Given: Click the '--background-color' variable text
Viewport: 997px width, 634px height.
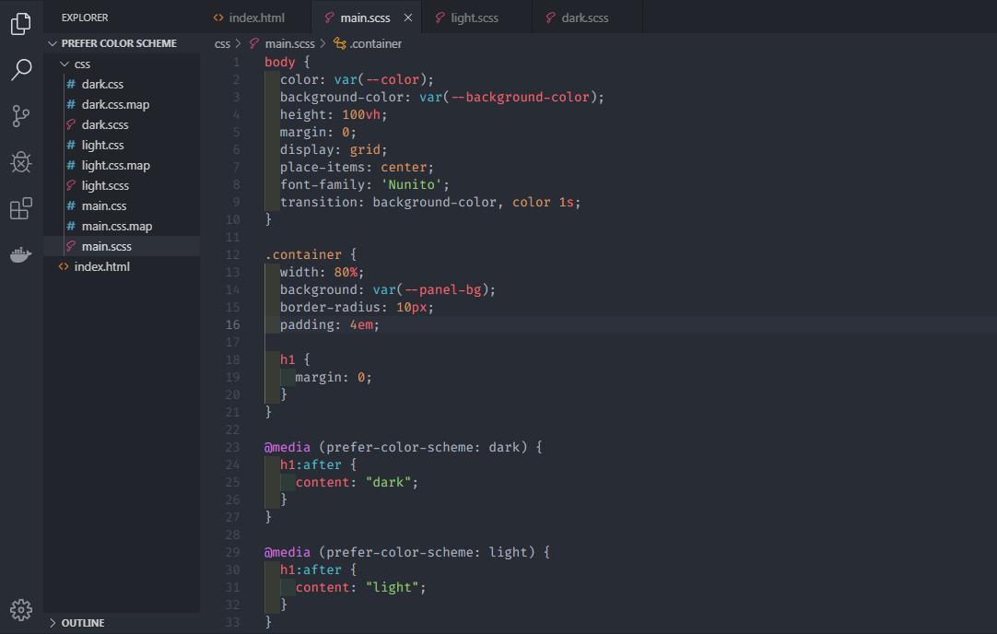Looking at the screenshot, I should [520, 97].
